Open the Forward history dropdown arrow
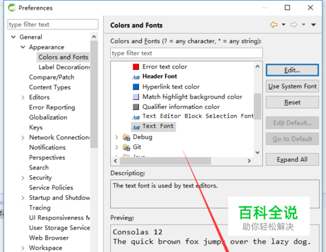Image resolution: width=326 pixels, height=252 pixels. click(x=304, y=25)
